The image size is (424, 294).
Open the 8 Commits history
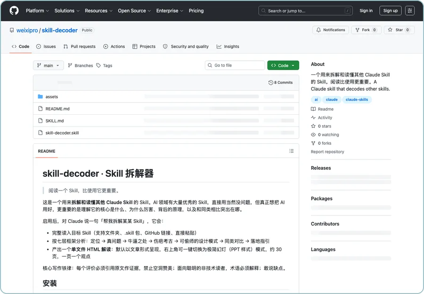(x=280, y=83)
